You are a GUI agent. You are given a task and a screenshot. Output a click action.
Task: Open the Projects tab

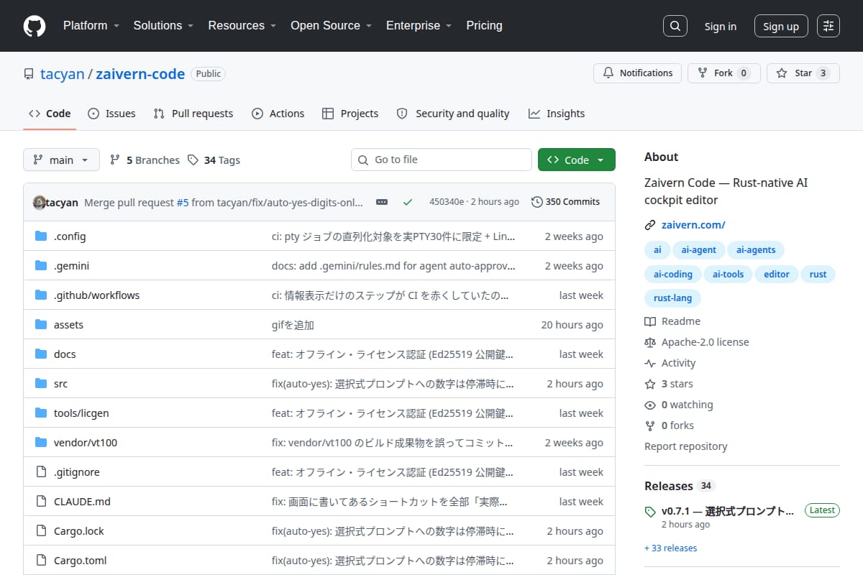click(x=350, y=114)
